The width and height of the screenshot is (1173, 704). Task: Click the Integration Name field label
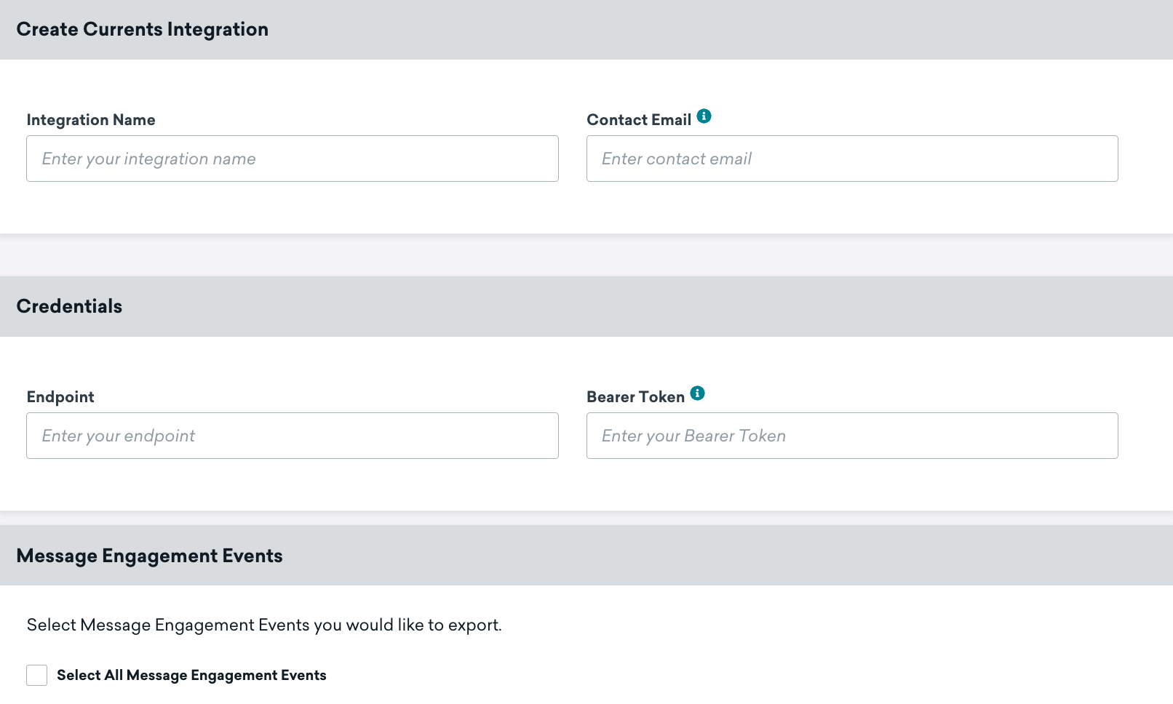tap(91, 120)
